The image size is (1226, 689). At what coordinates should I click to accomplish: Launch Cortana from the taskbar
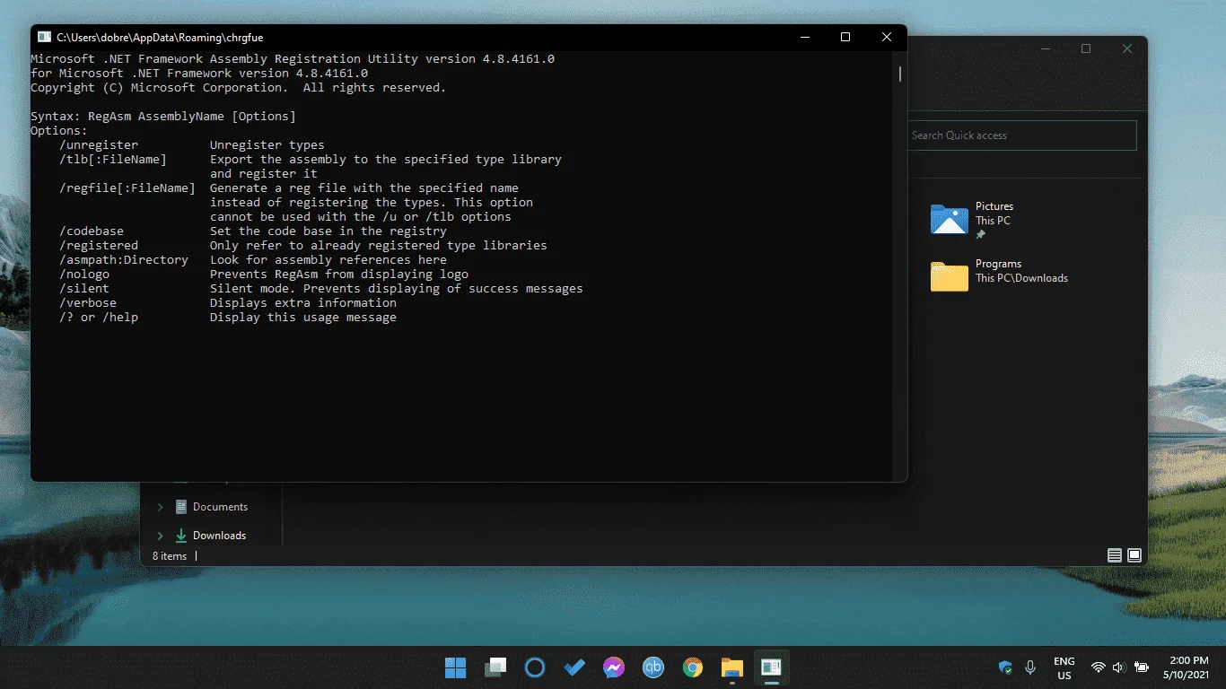coord(535,667)
